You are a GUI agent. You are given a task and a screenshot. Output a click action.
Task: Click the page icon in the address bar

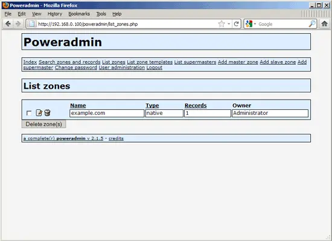click(x=32, y=24)
